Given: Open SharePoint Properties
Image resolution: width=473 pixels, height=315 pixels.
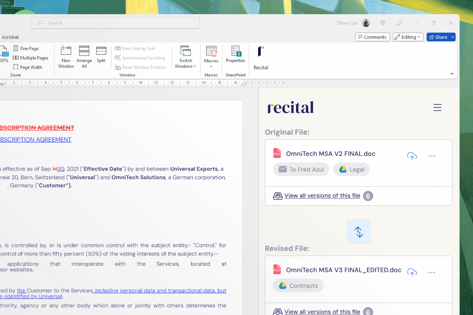Looking at the screenshot, I should pyautogui.click(x=236, y=55).
